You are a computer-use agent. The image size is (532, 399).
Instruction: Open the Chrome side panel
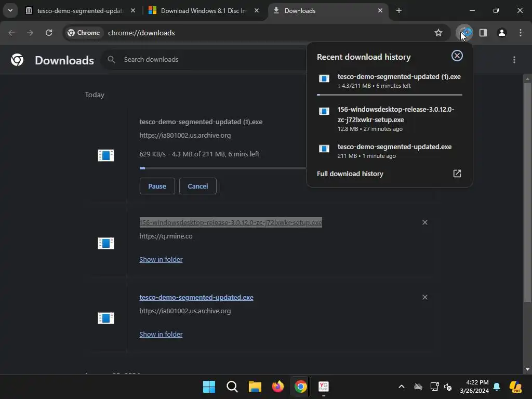(483, 33)
